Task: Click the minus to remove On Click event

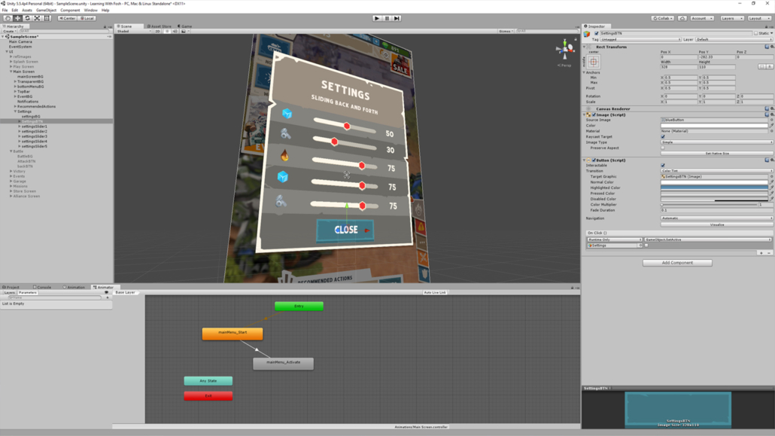Action: click(769, 253)
